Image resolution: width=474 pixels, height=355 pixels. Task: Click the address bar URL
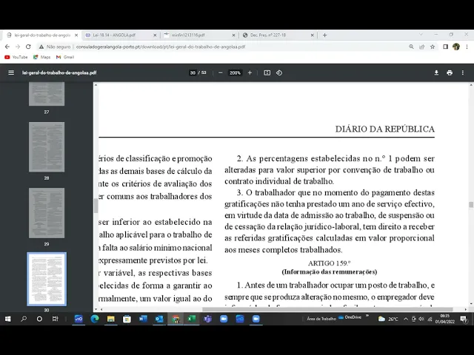(x=161, y=47)
